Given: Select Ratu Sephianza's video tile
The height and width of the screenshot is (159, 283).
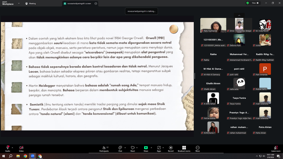Looking at the screenshot, I should (x=213, y=25).
